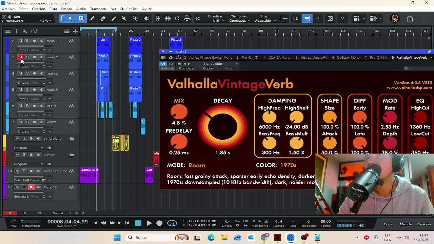This screenshot has width=434, height=244.
Task: Bypass the ValhallaVintageVerb plugin power button
Action: tap(163, 64)
